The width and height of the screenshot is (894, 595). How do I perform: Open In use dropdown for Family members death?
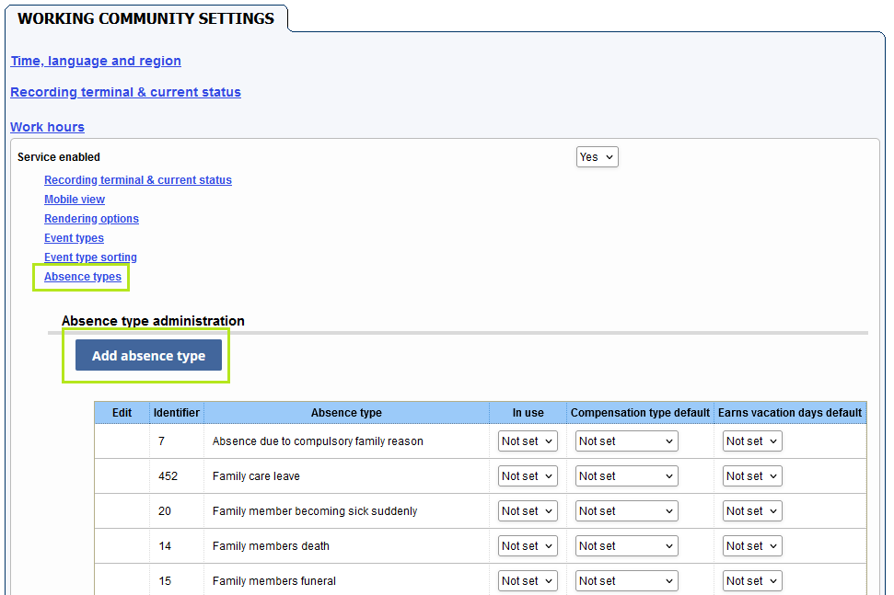[x=528, y=546]
